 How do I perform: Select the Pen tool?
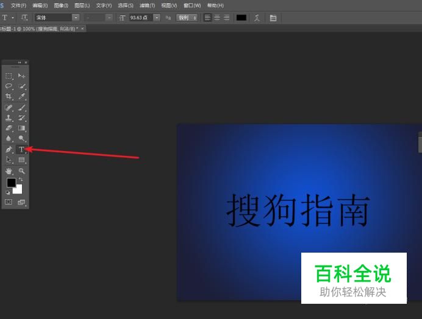(9, 149)
